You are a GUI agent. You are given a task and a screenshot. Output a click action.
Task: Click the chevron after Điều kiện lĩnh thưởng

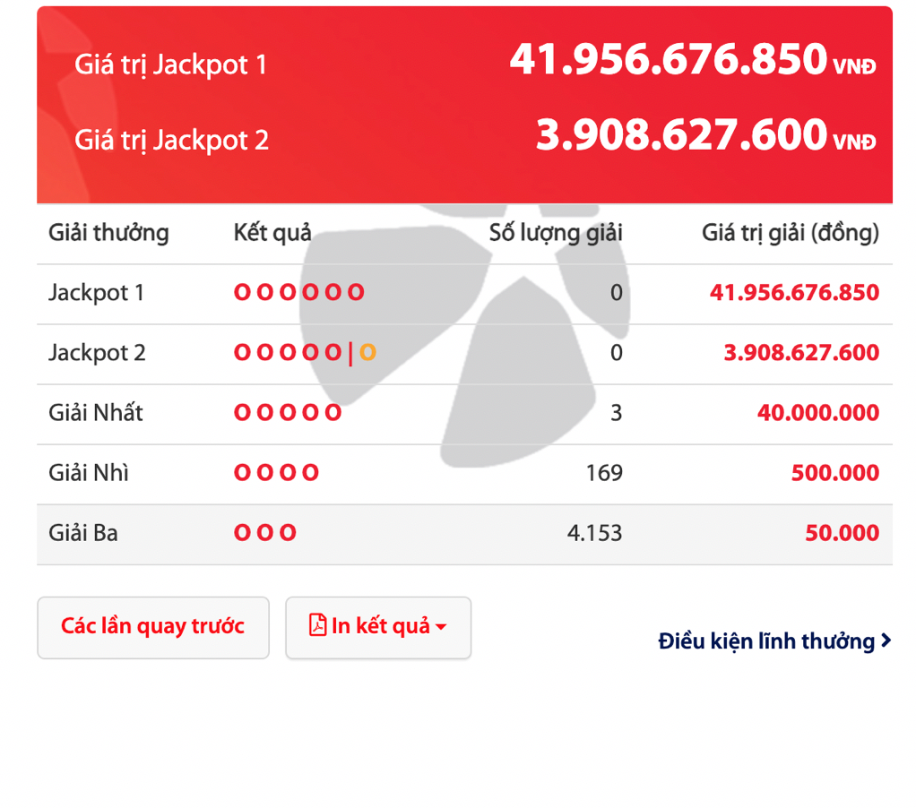point(886,640)
